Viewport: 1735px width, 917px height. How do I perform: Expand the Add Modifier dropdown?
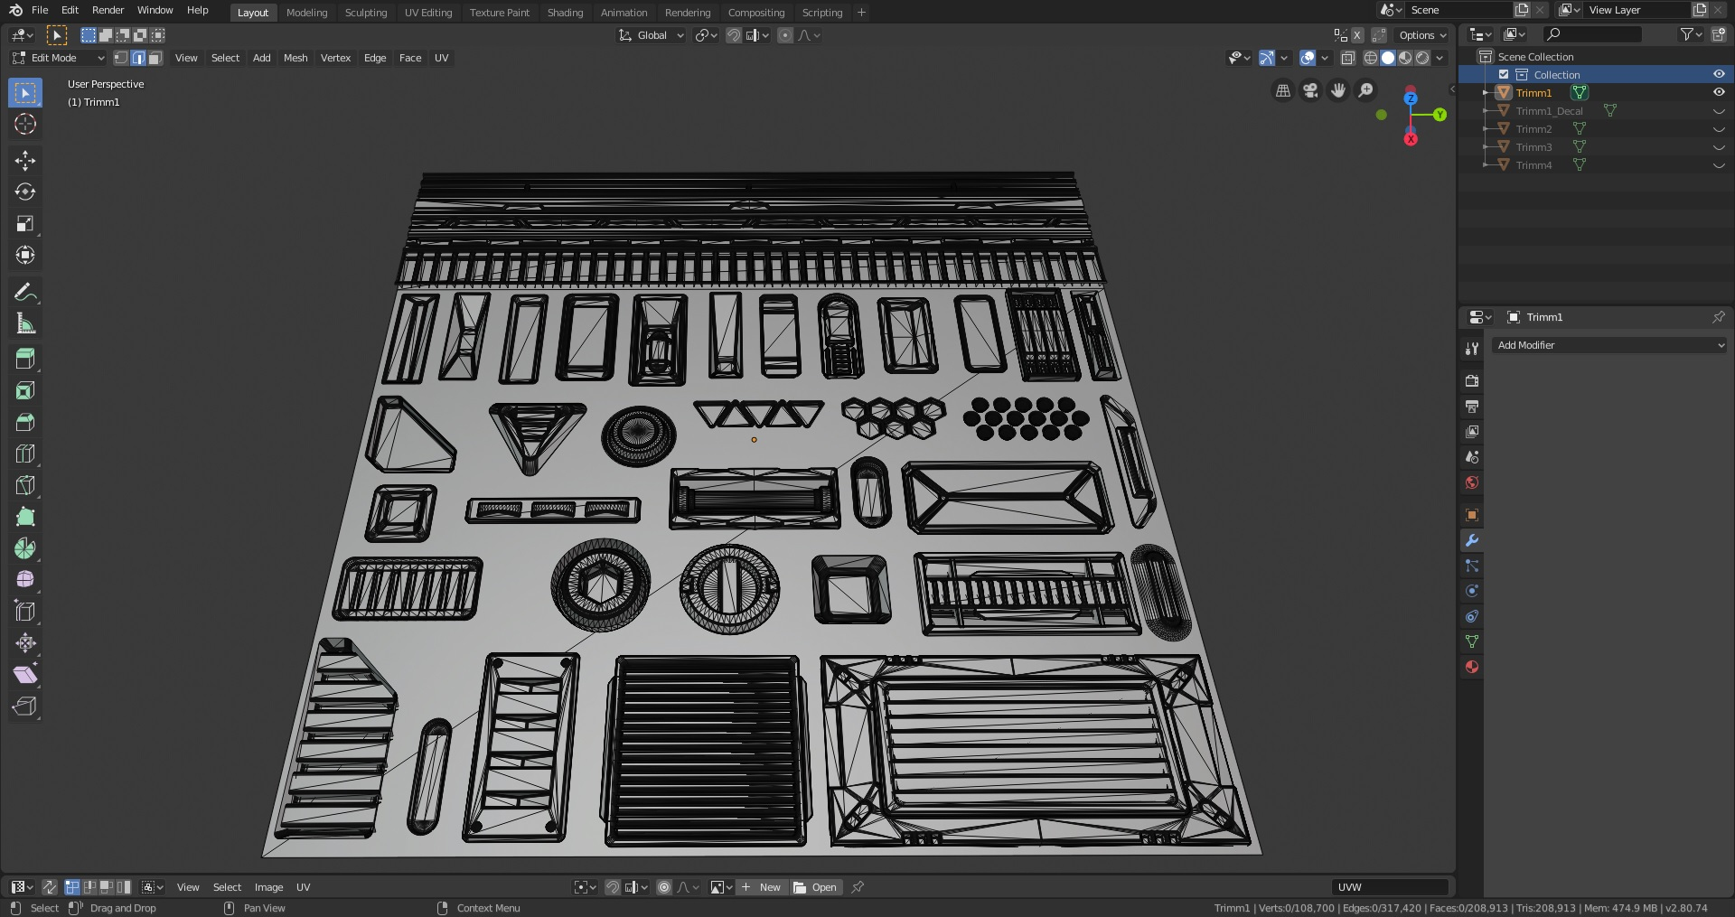click(x=1608, y=345)
